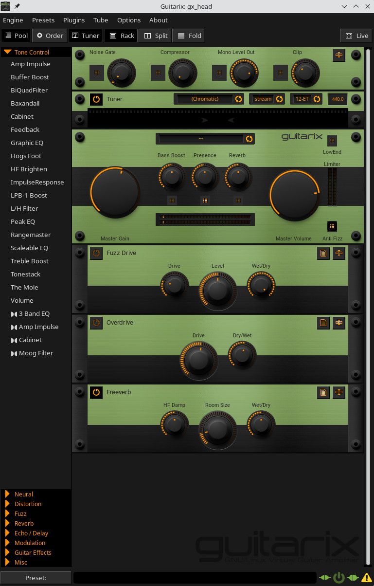Expand the Distortion category

(36, 504)
